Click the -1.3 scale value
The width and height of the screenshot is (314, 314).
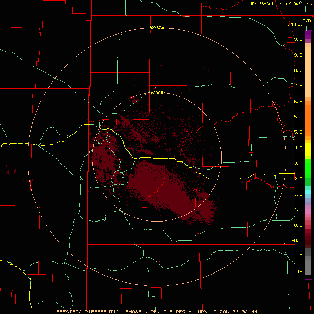tap(297, 256)
